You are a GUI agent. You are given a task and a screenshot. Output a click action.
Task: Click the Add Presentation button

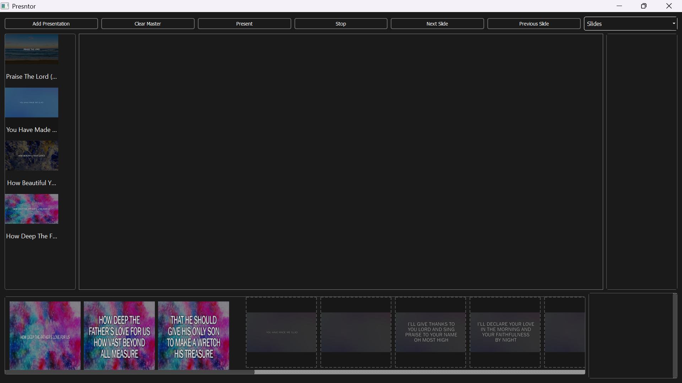(51, 23)
